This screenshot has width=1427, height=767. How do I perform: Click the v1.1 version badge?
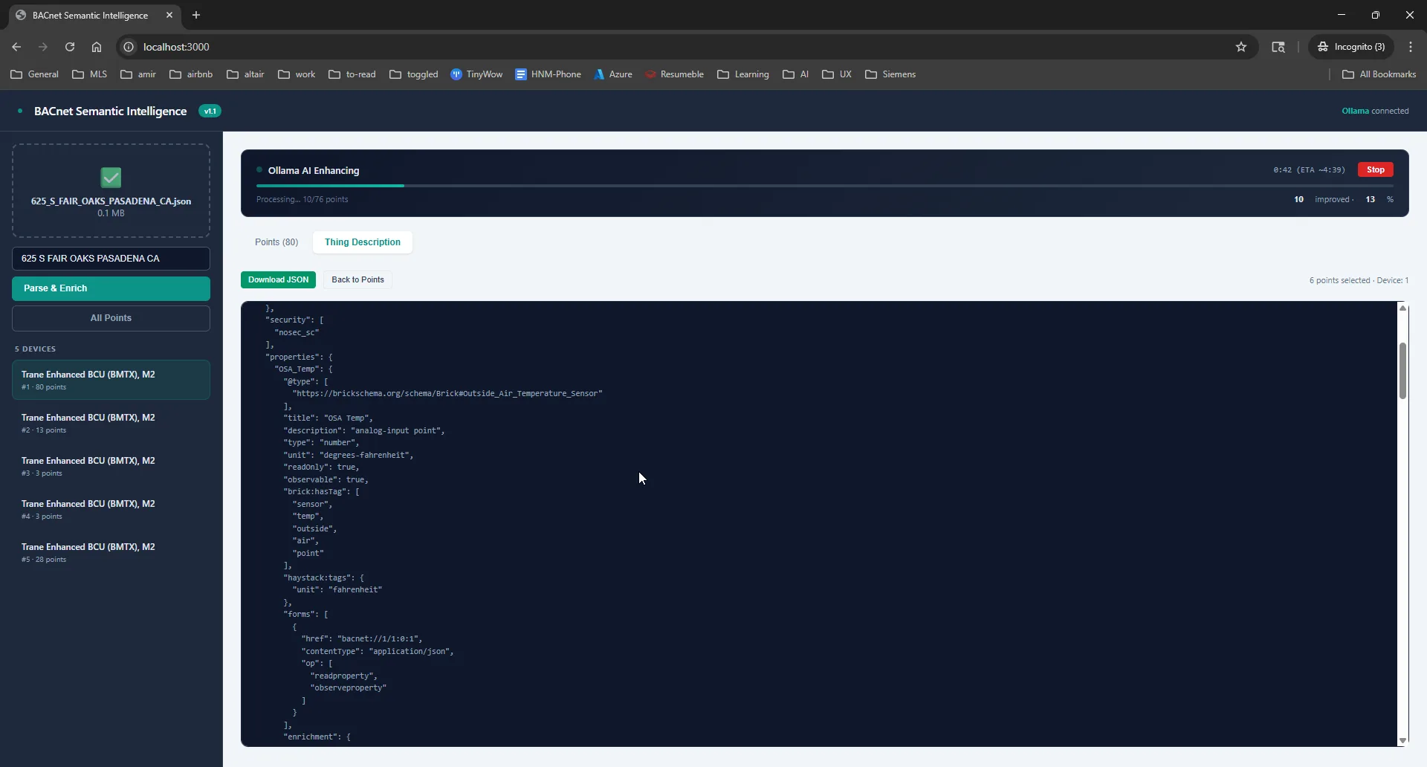click(210, 111)
